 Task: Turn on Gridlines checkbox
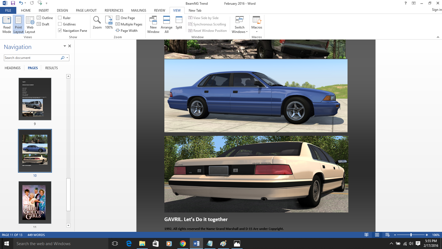(x=60, y=24)
